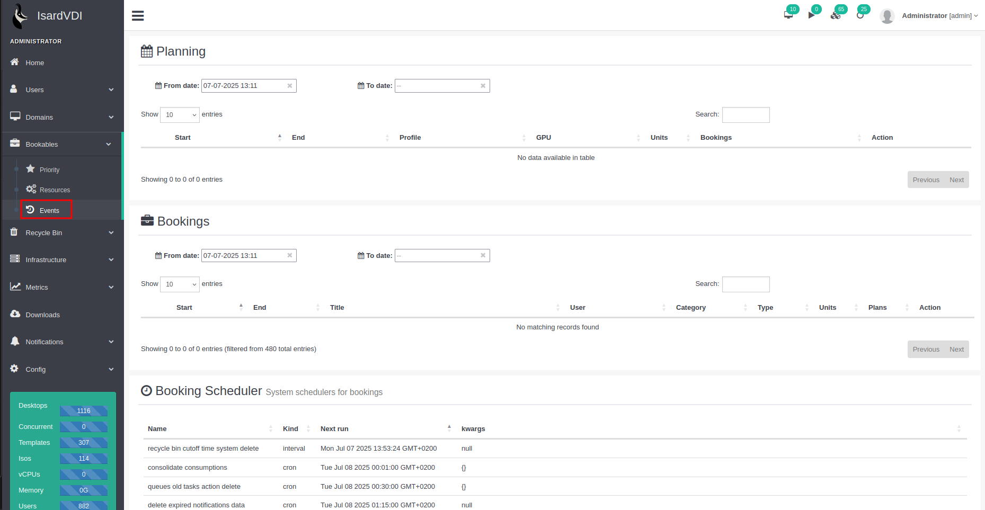
Task: Clear the Planning From date field
Action: click(290, 86)
